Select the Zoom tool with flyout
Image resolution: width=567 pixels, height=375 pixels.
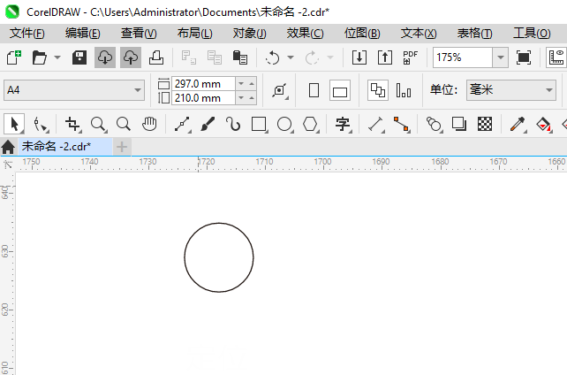point(98,125)
